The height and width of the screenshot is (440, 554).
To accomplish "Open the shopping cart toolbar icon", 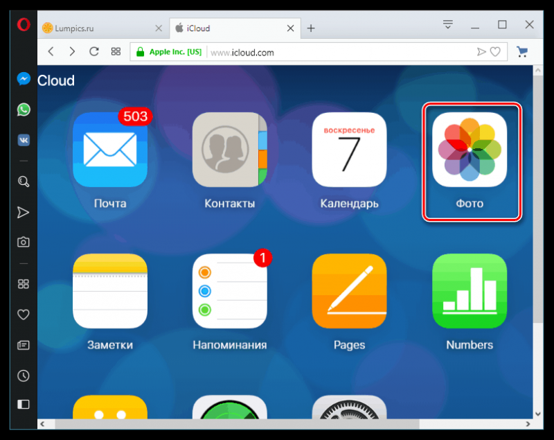I will (x=522, y=52).
